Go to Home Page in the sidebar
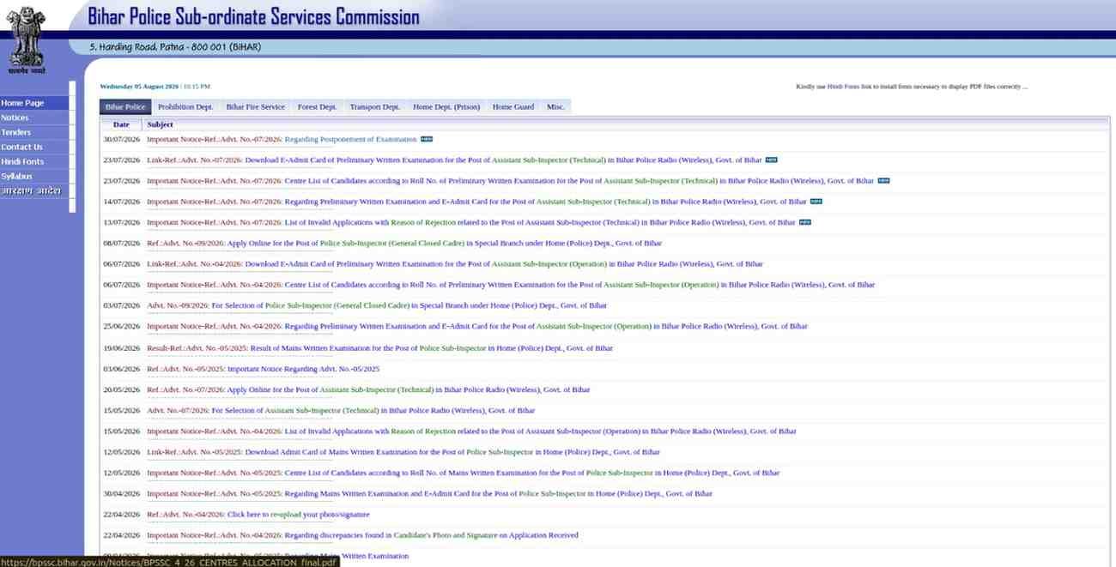1116x567 pixels. [34, 103]
